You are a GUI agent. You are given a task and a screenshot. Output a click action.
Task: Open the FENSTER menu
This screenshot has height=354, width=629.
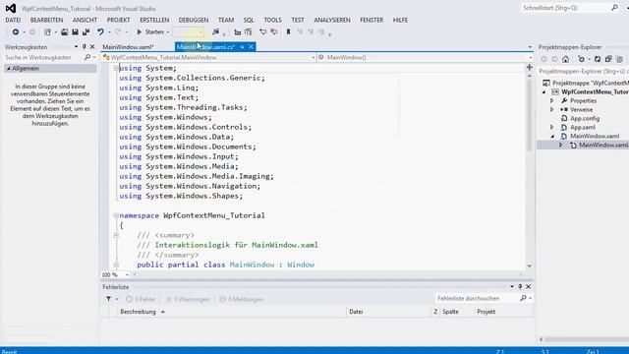coord(372,20)
